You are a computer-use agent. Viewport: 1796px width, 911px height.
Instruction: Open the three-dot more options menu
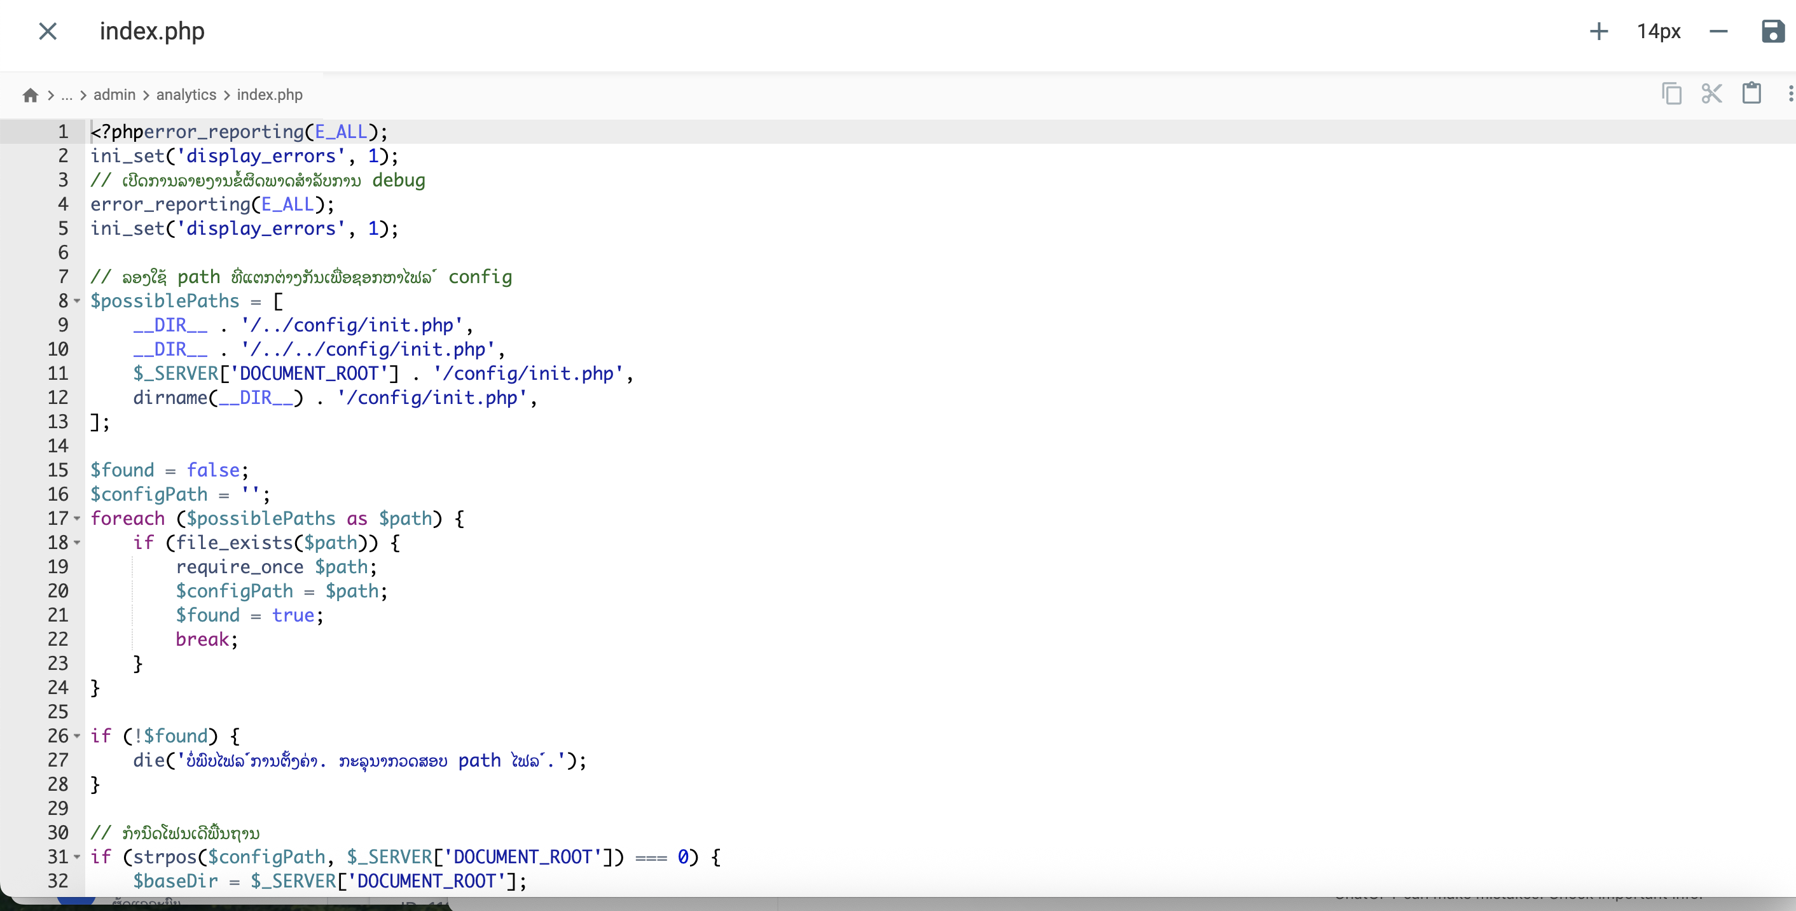click(x=1790, y=94)
